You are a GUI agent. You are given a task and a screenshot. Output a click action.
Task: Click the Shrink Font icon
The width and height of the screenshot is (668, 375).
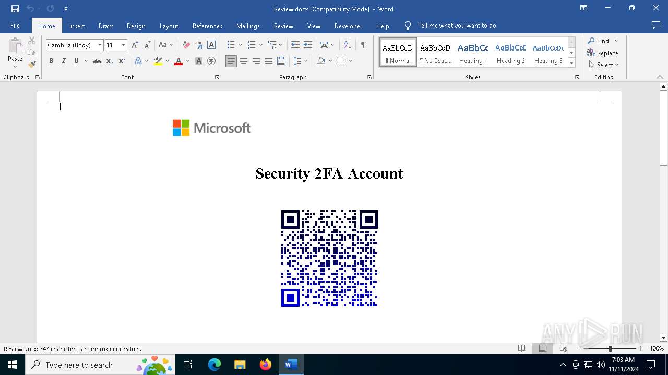[x=147, y=45]
